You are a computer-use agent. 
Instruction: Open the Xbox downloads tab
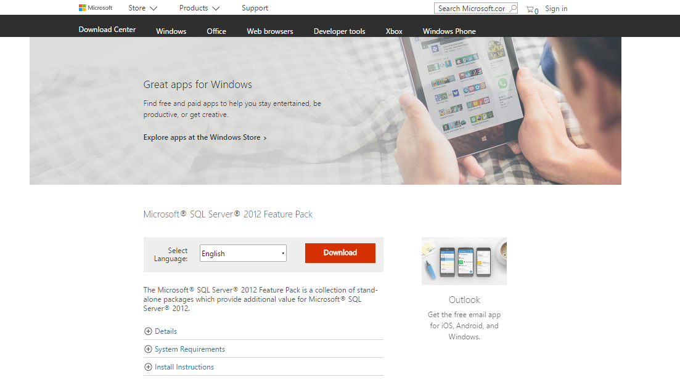click(394, 31)
